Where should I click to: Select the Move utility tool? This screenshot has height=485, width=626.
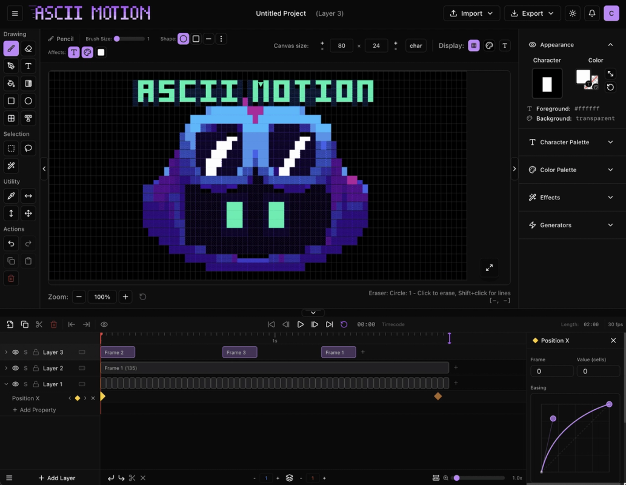point(28,213)
